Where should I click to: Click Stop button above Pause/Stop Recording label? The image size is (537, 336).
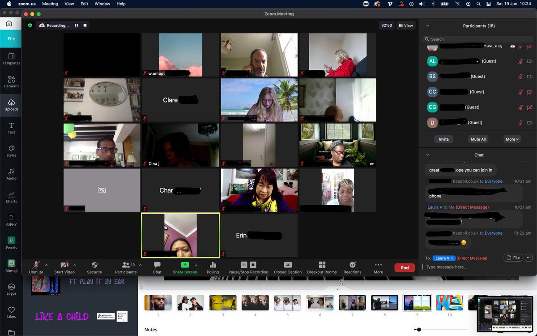point(253,265)
